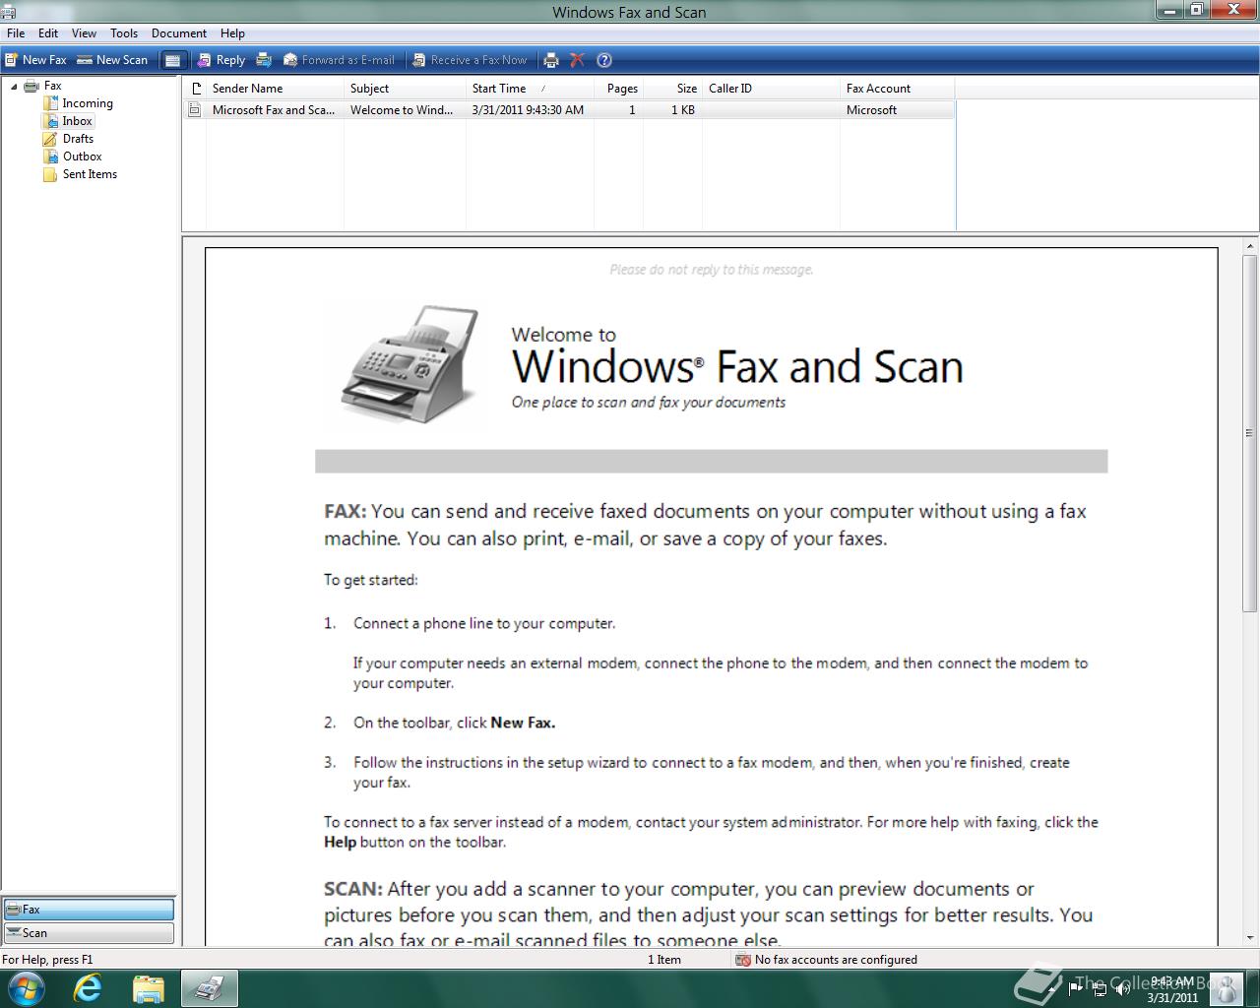1260x1008 pixels.
Task: Select the message from Microsoft Fax and Sca...
Action: [274, 110]
